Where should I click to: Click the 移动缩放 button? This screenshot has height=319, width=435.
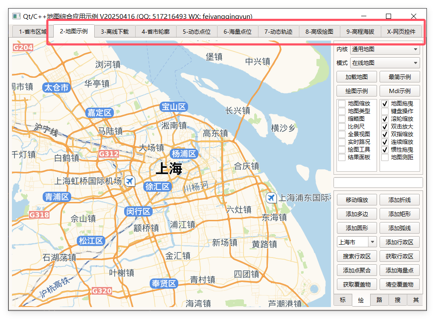click(357, 200)
